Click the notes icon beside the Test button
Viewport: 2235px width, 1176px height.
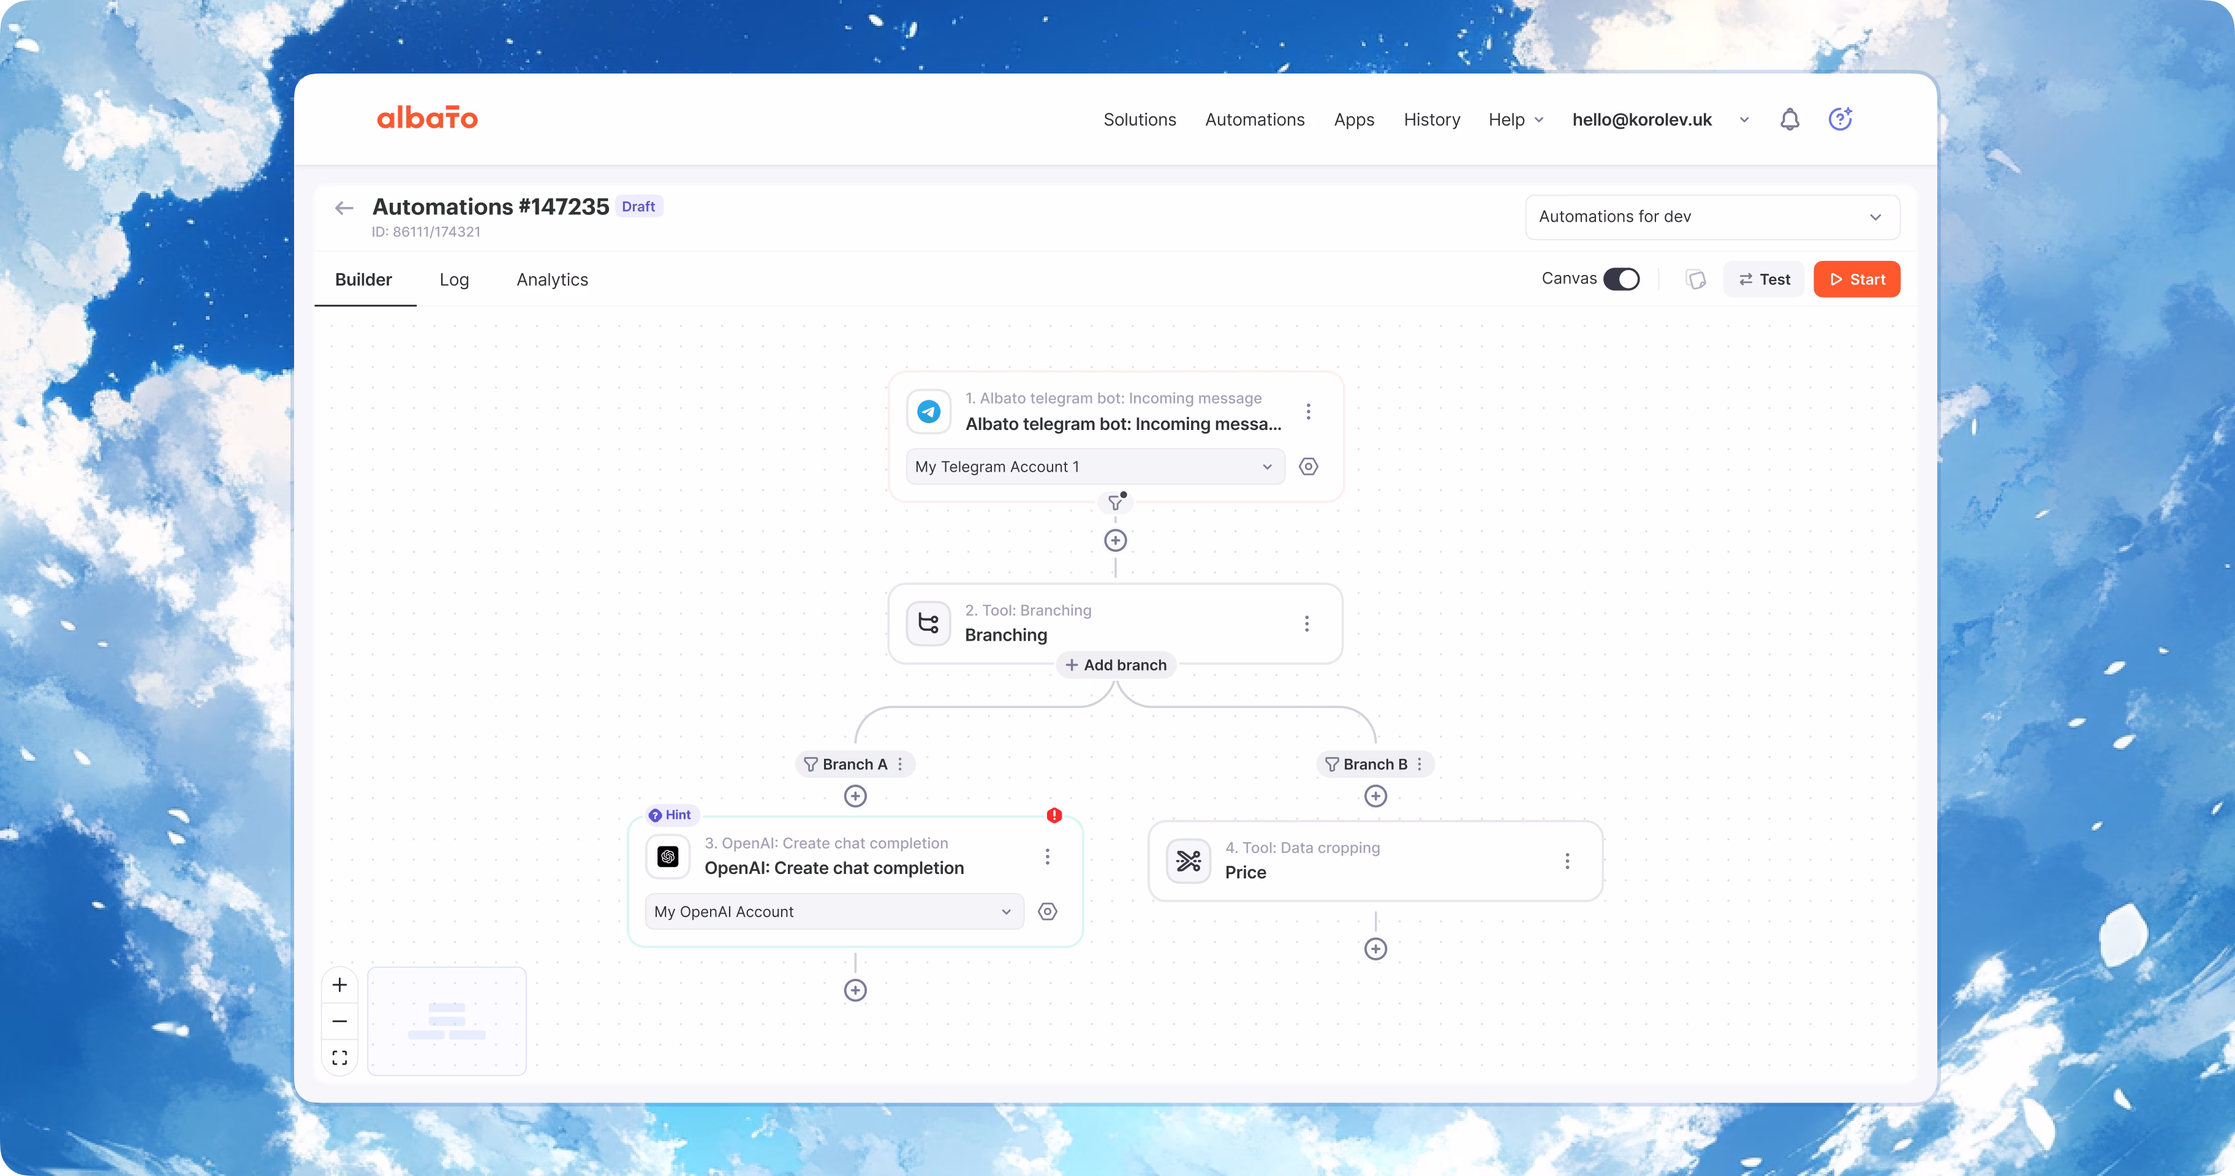pyautogui.click(x=1695, y=279)
